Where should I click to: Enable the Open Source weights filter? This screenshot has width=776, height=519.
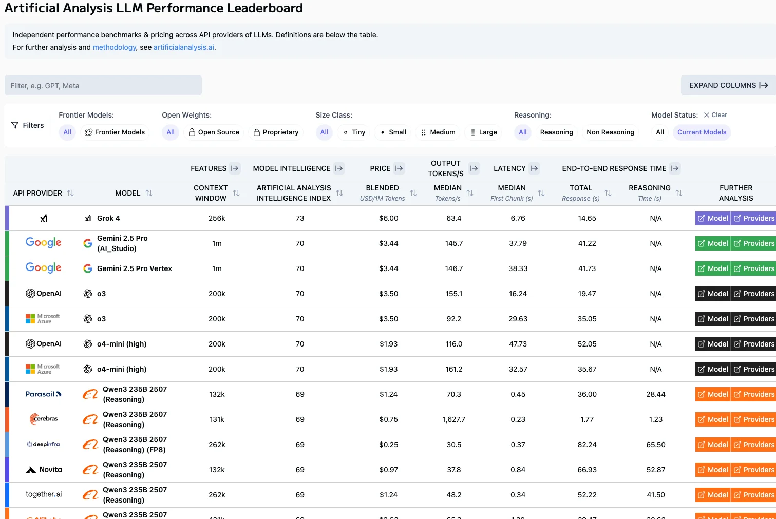(214, 132)
